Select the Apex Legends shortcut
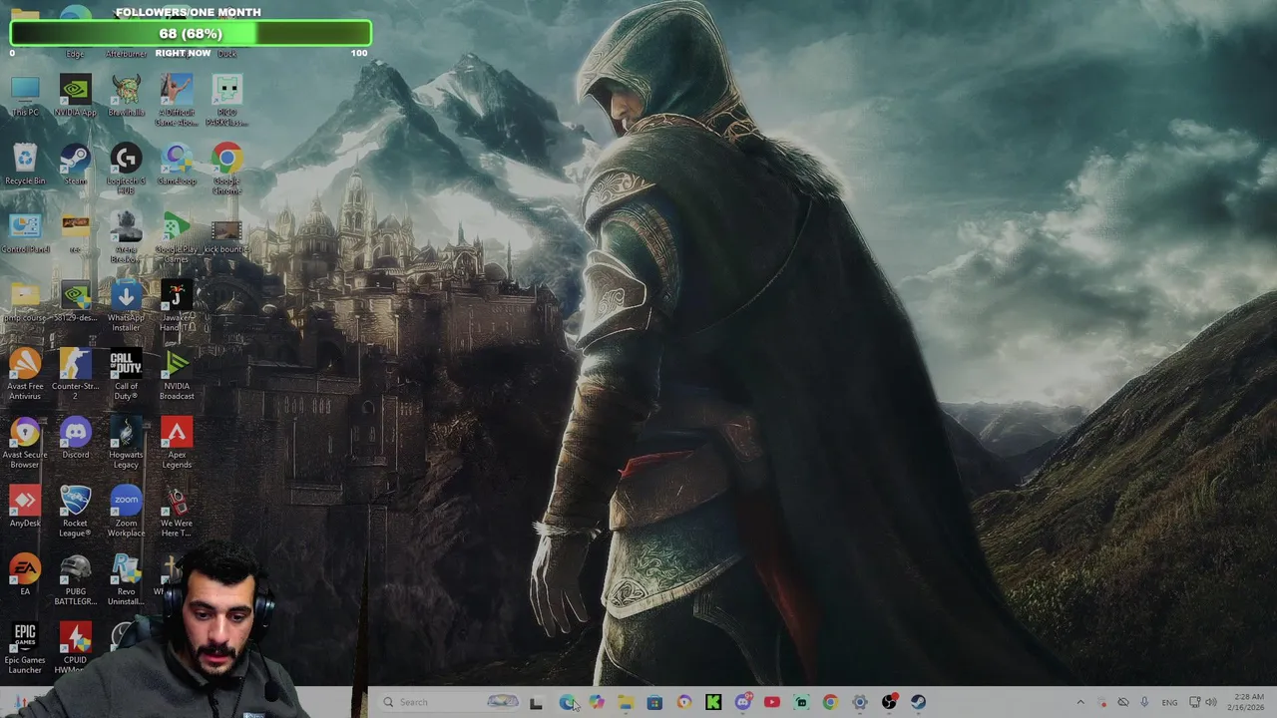This screenshot has height=718, width=1277. point(177,444)
